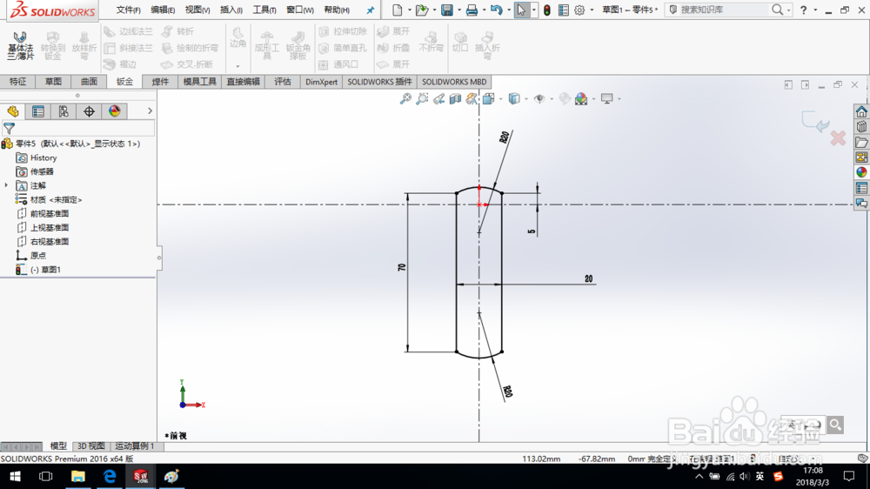Open the ConfigurationManager tab icon

[64, 111]
